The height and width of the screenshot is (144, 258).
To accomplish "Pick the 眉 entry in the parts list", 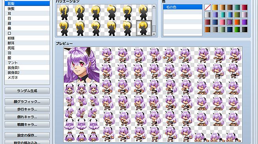I will [x=27, y=23].
